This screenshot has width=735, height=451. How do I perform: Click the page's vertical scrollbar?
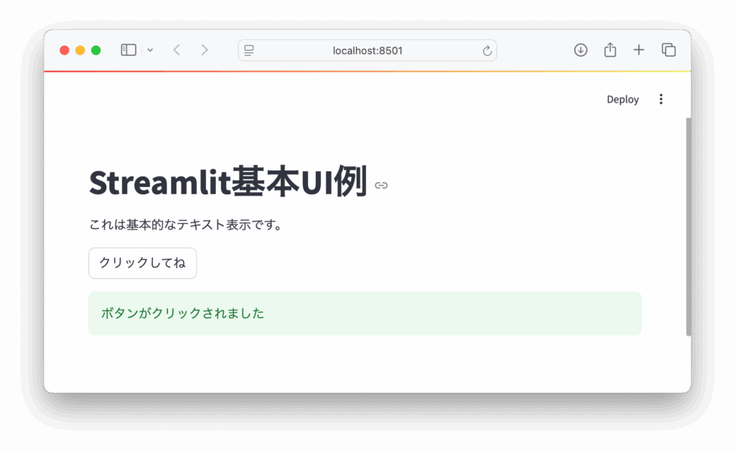(688, 226)
